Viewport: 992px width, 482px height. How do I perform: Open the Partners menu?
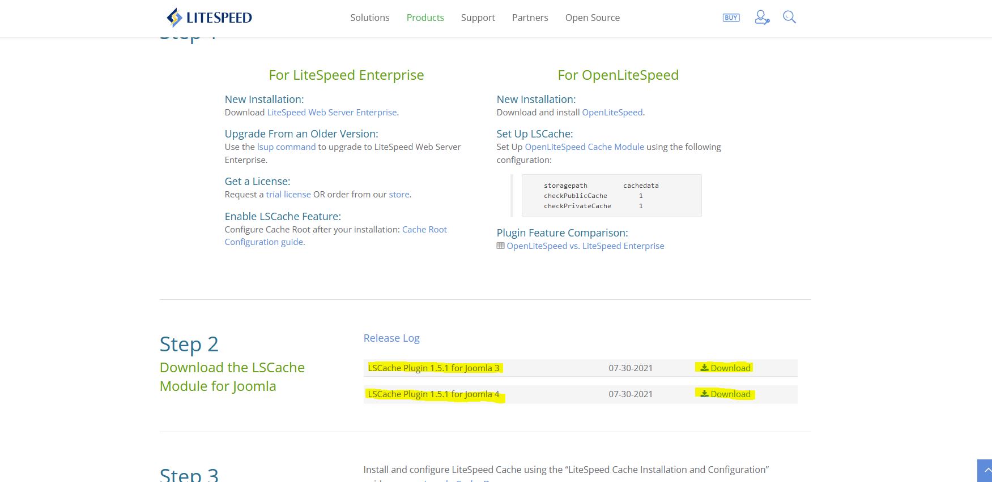(x=530, y=18)
